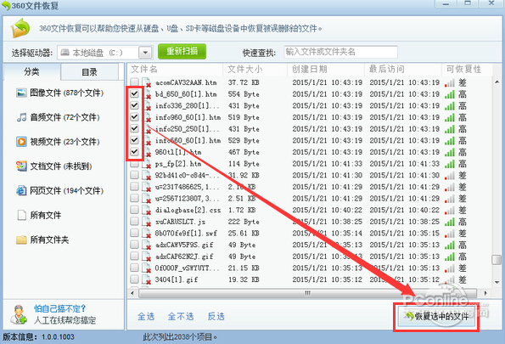Click the vertical scrollbar thumb
Viewport: 505px width, 344px height.
(497, 259)
